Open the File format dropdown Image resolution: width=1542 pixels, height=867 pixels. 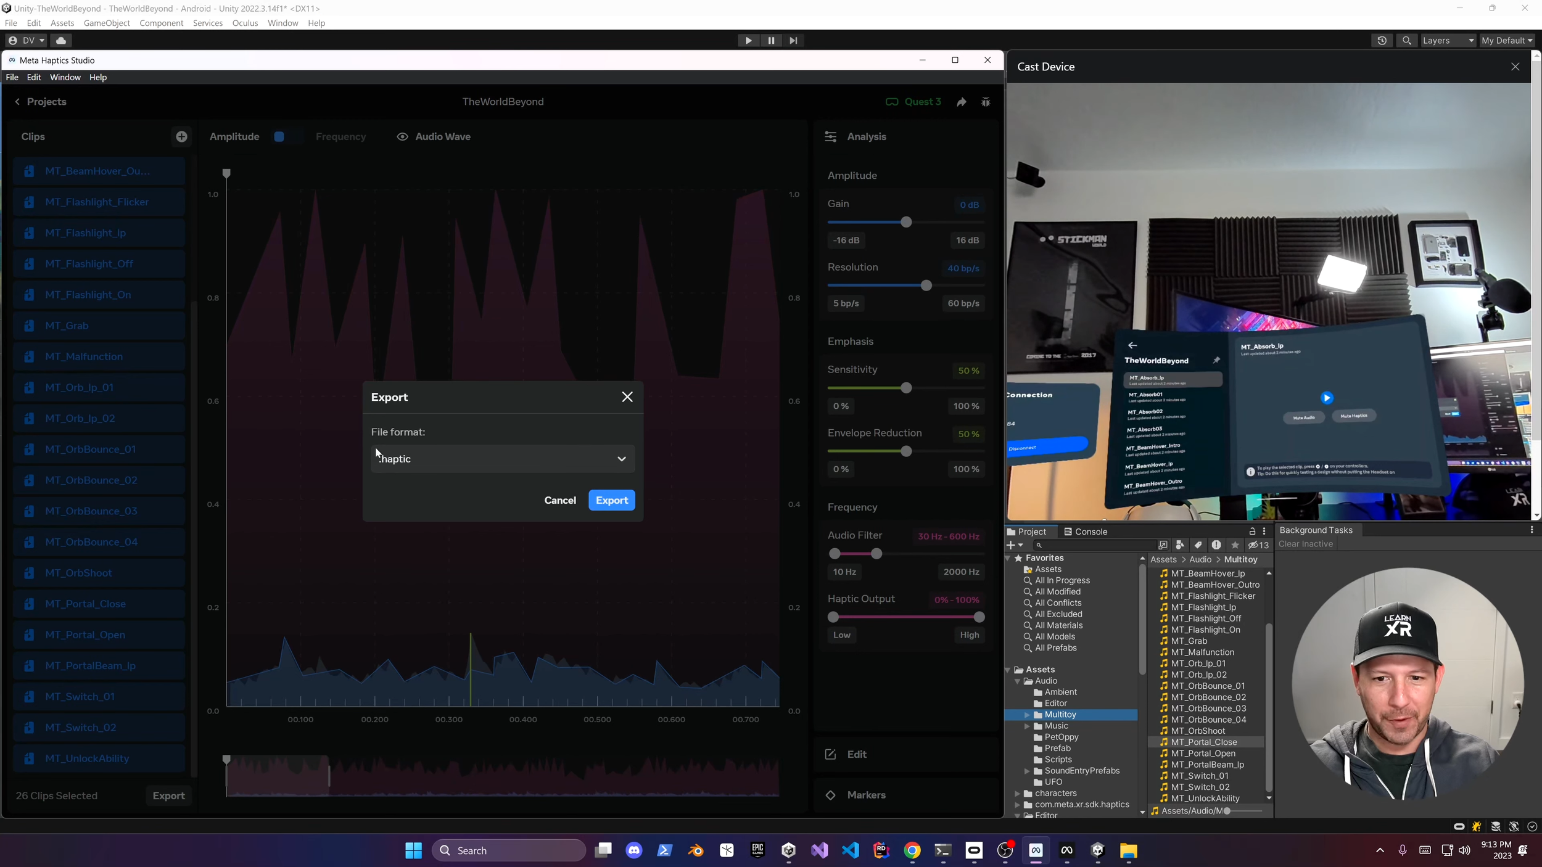pos(503,459)
